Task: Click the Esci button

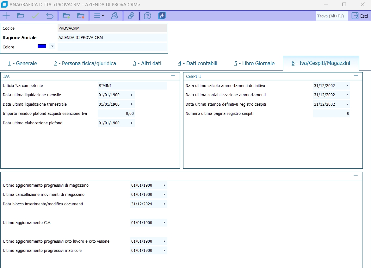Action: [360, 16]
